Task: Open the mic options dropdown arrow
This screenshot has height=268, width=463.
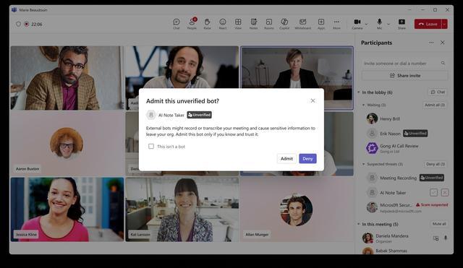Action: coord(388,24)
